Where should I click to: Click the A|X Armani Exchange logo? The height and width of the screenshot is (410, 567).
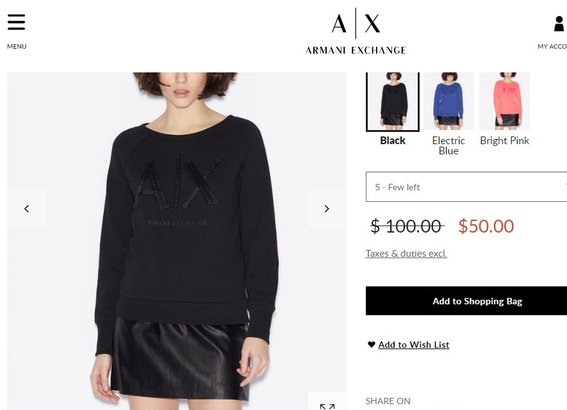(356, 31)
